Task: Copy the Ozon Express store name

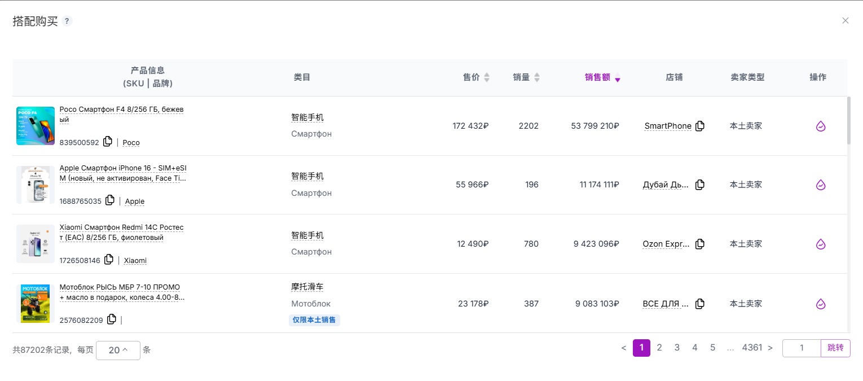Action: 700,244
